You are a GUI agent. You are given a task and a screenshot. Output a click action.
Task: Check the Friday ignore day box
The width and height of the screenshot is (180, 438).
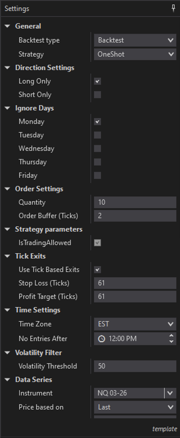(98, 176)
